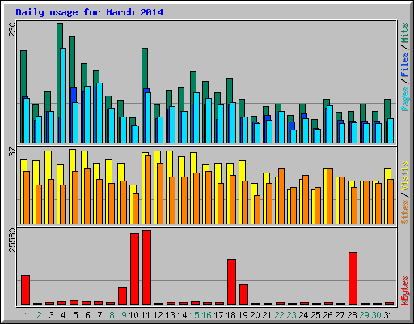414x324 pixels.
Task: Click the 37 scale value
Action: pos(12,152)
